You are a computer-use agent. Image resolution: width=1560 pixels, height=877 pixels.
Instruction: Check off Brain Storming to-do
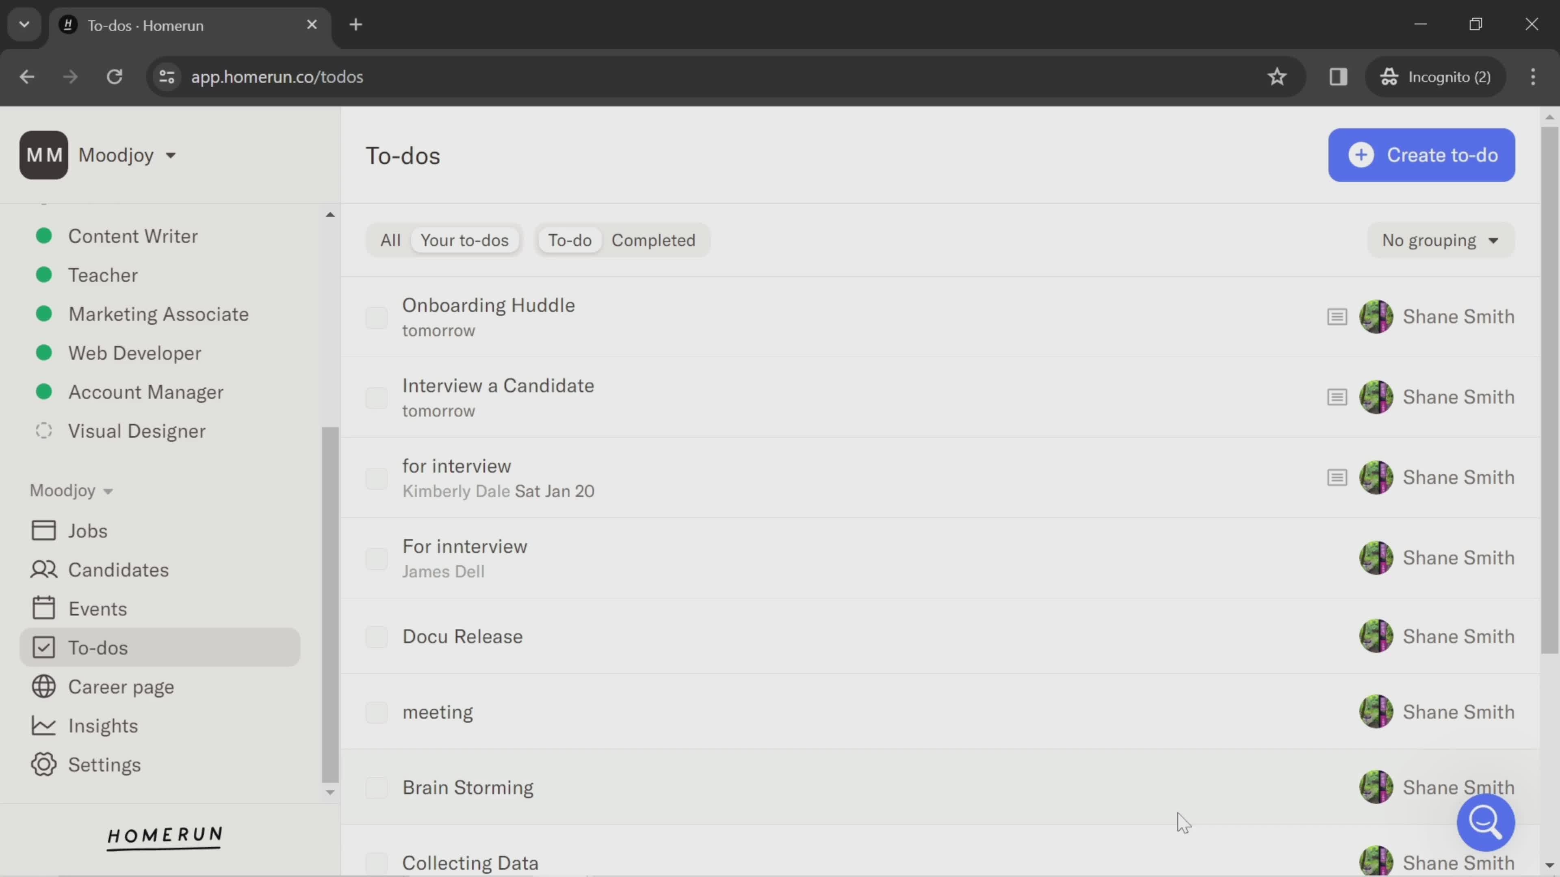click(376, 788)
